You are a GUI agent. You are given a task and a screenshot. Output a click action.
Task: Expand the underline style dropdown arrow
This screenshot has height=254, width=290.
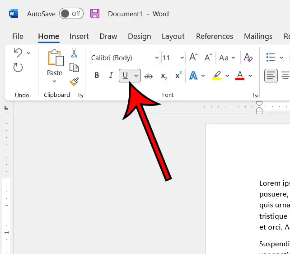point(136,76)
